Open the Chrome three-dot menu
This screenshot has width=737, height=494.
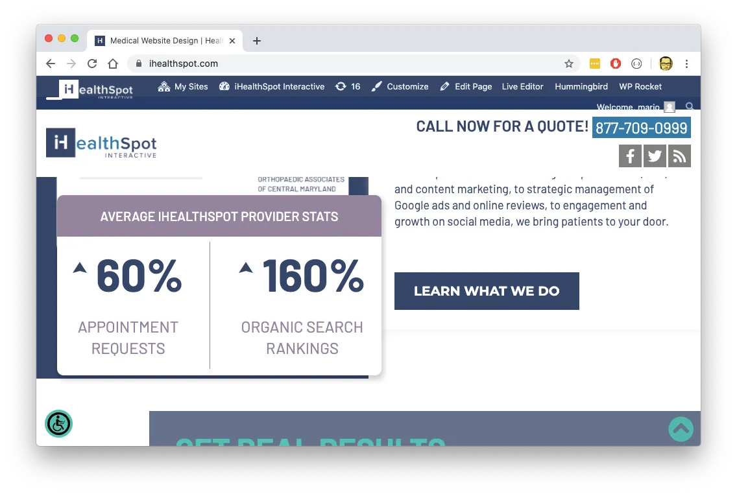[x=686, y=64]
